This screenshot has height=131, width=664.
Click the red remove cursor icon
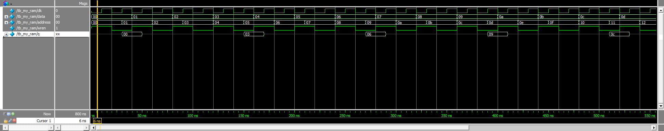(14, 121)
